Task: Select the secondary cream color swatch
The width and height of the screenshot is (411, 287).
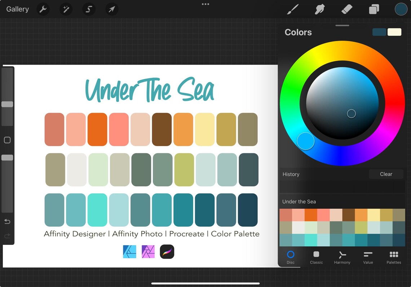Action: 394,32
